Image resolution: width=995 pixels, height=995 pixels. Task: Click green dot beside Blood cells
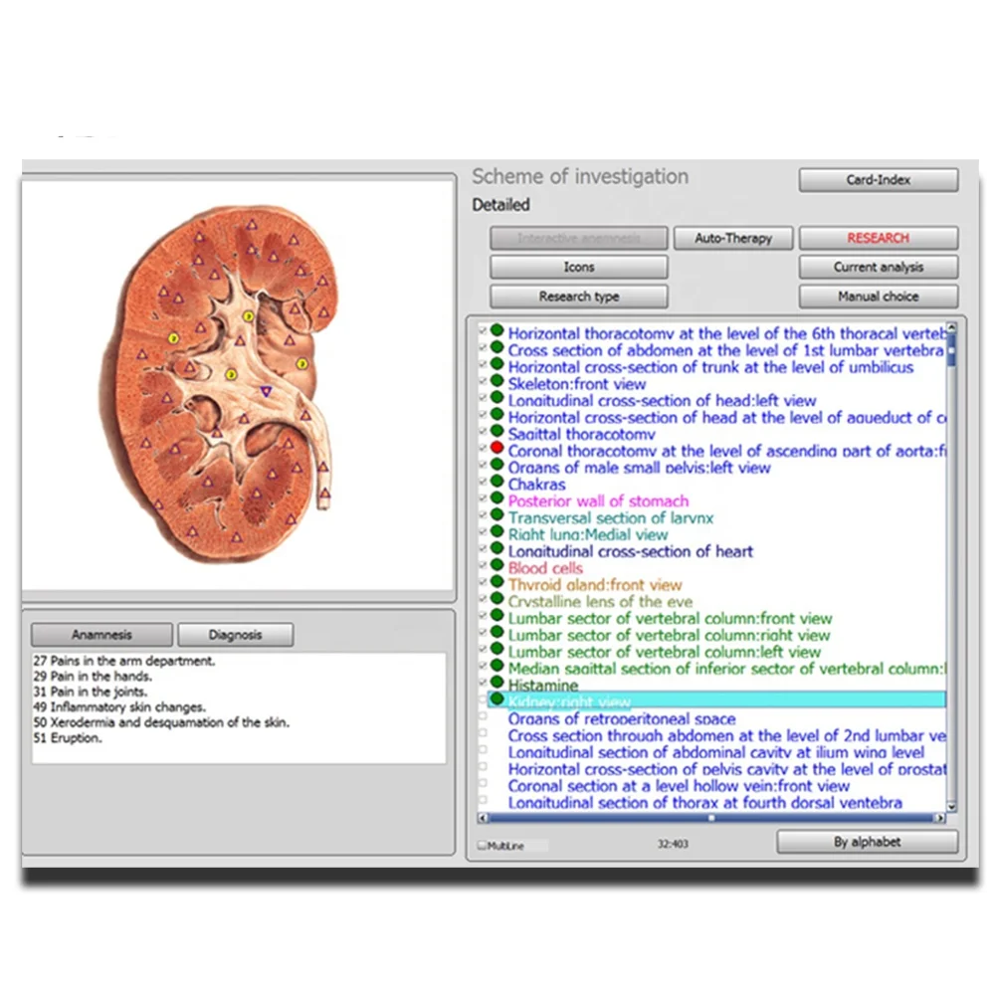point(497,565)
